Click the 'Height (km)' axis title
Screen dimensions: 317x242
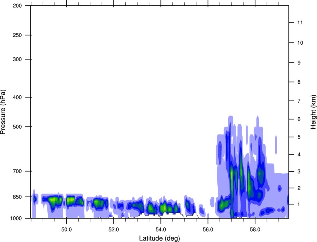pos(313,112)
